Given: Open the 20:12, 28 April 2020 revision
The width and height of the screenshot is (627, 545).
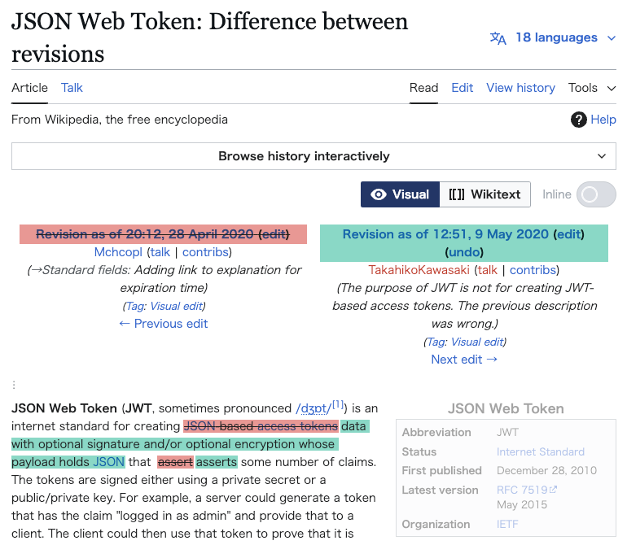Looking at the screenshot, I should pyautogui.click(x=145, y=234).
